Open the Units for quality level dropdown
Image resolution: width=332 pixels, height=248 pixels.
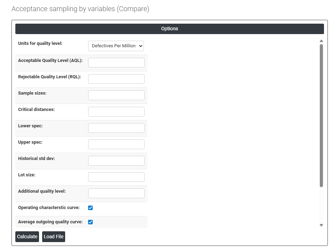coord(116,46)
